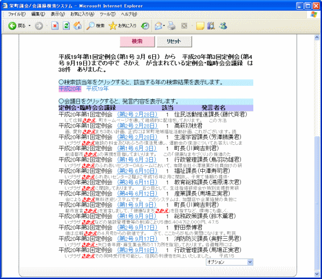Click speaker 消防防災課長(奥野三男君)
This screenshot has width=322, height=279.
208,239
